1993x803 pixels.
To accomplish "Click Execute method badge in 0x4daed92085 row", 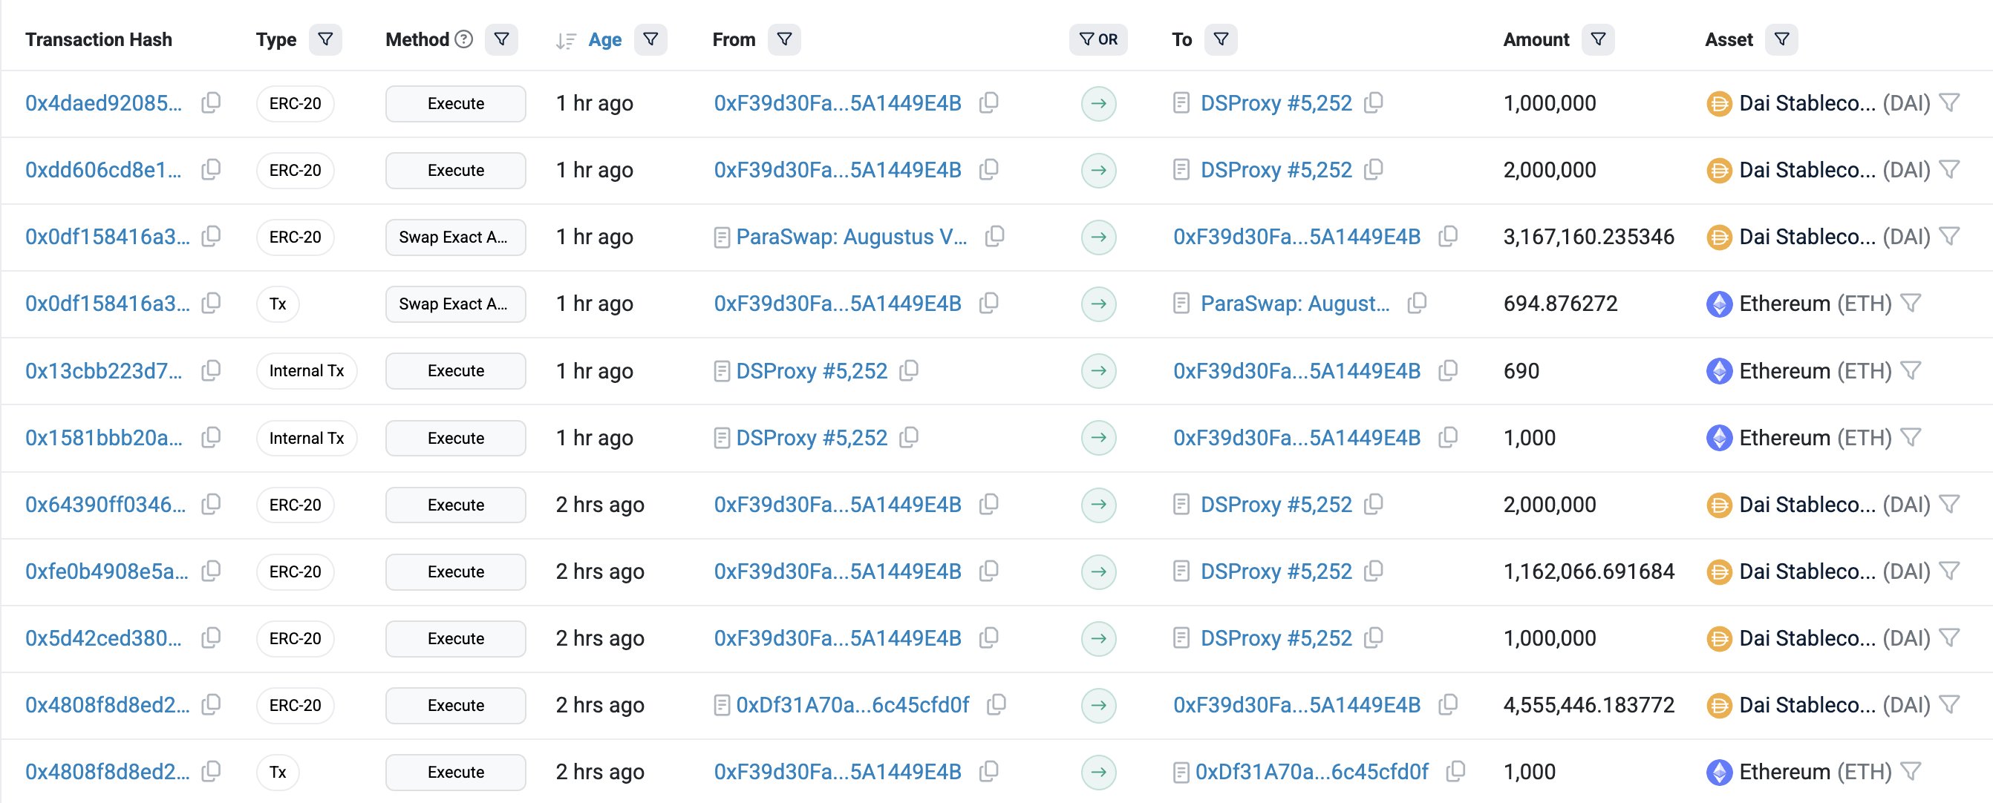I will tap(456, 103).
